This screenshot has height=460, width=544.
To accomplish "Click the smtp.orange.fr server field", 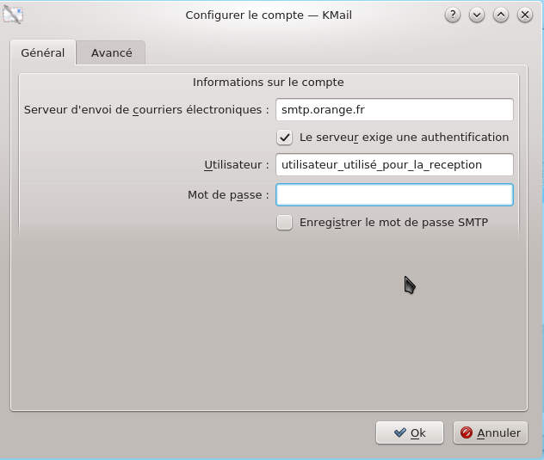I will pyautogui.click(x=394, y=109).
